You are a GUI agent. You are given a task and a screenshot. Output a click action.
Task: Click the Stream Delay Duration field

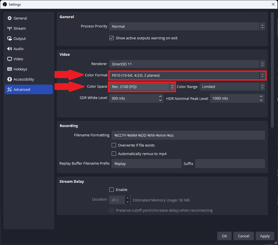click(120, 200)
